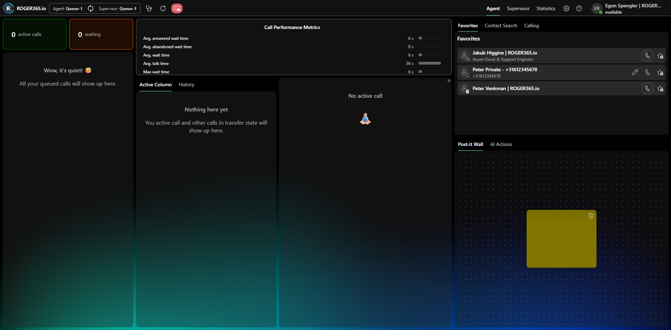Click the Avg. talk time bar

[x=430, y=63]
